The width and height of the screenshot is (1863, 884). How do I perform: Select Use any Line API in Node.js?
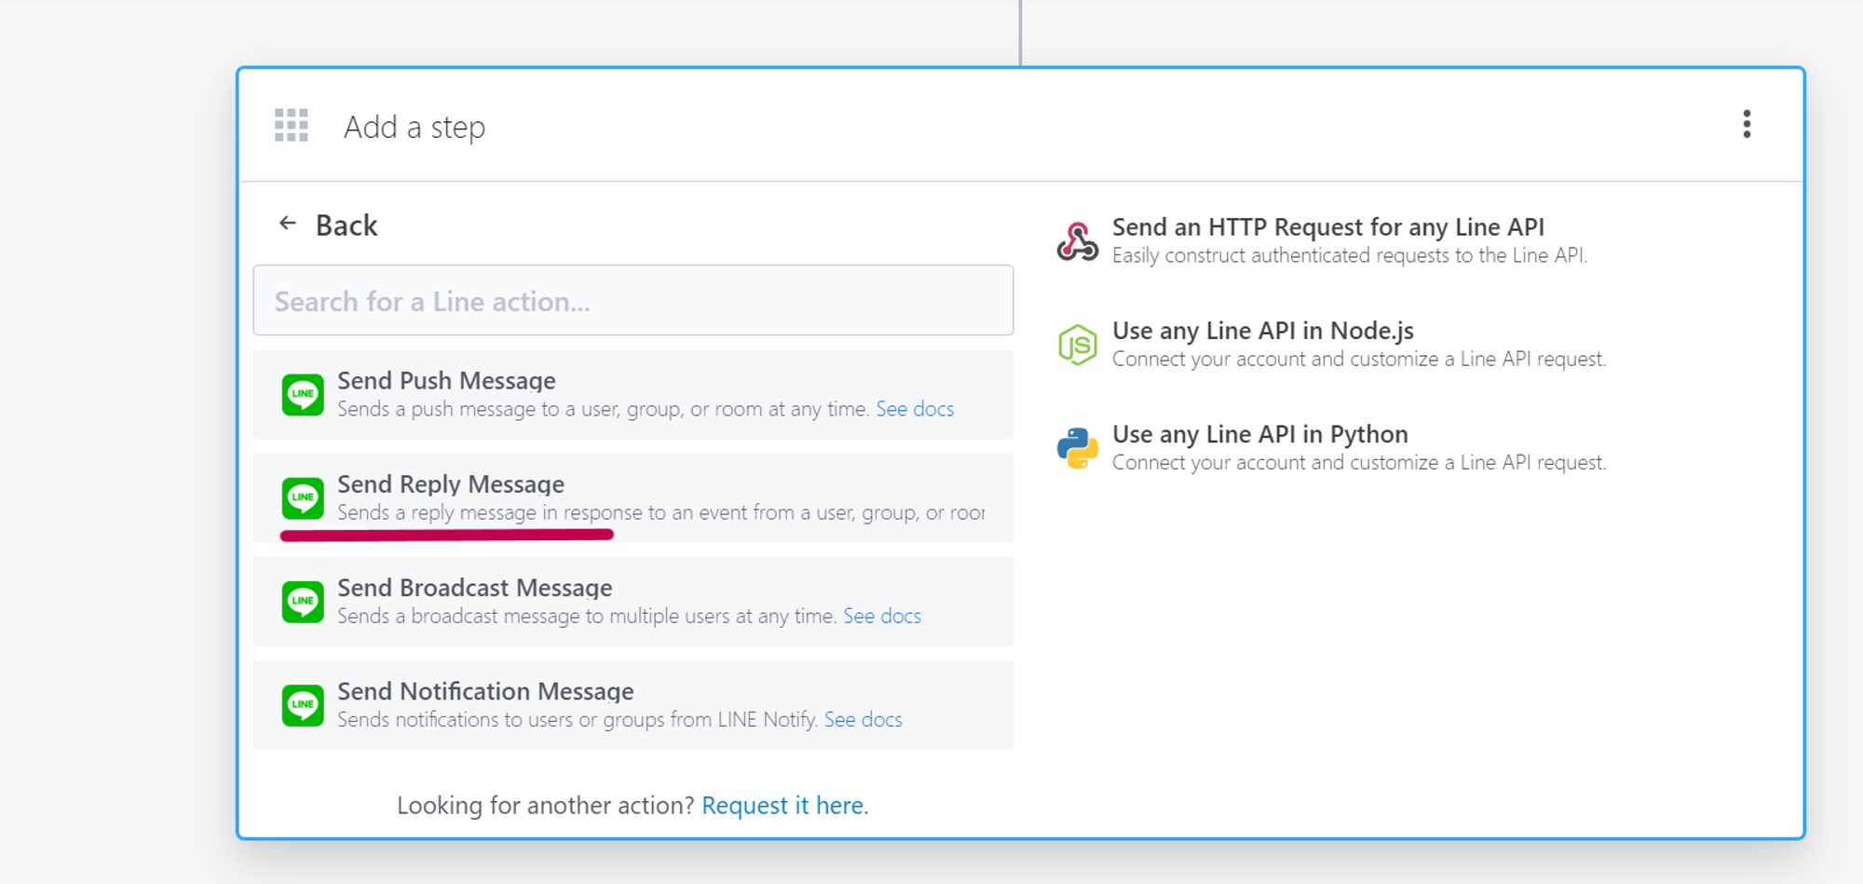[1263, 331]
